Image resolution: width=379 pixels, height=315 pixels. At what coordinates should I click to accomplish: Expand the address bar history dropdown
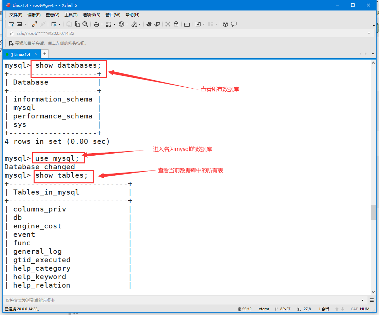(x=369, y=33)
